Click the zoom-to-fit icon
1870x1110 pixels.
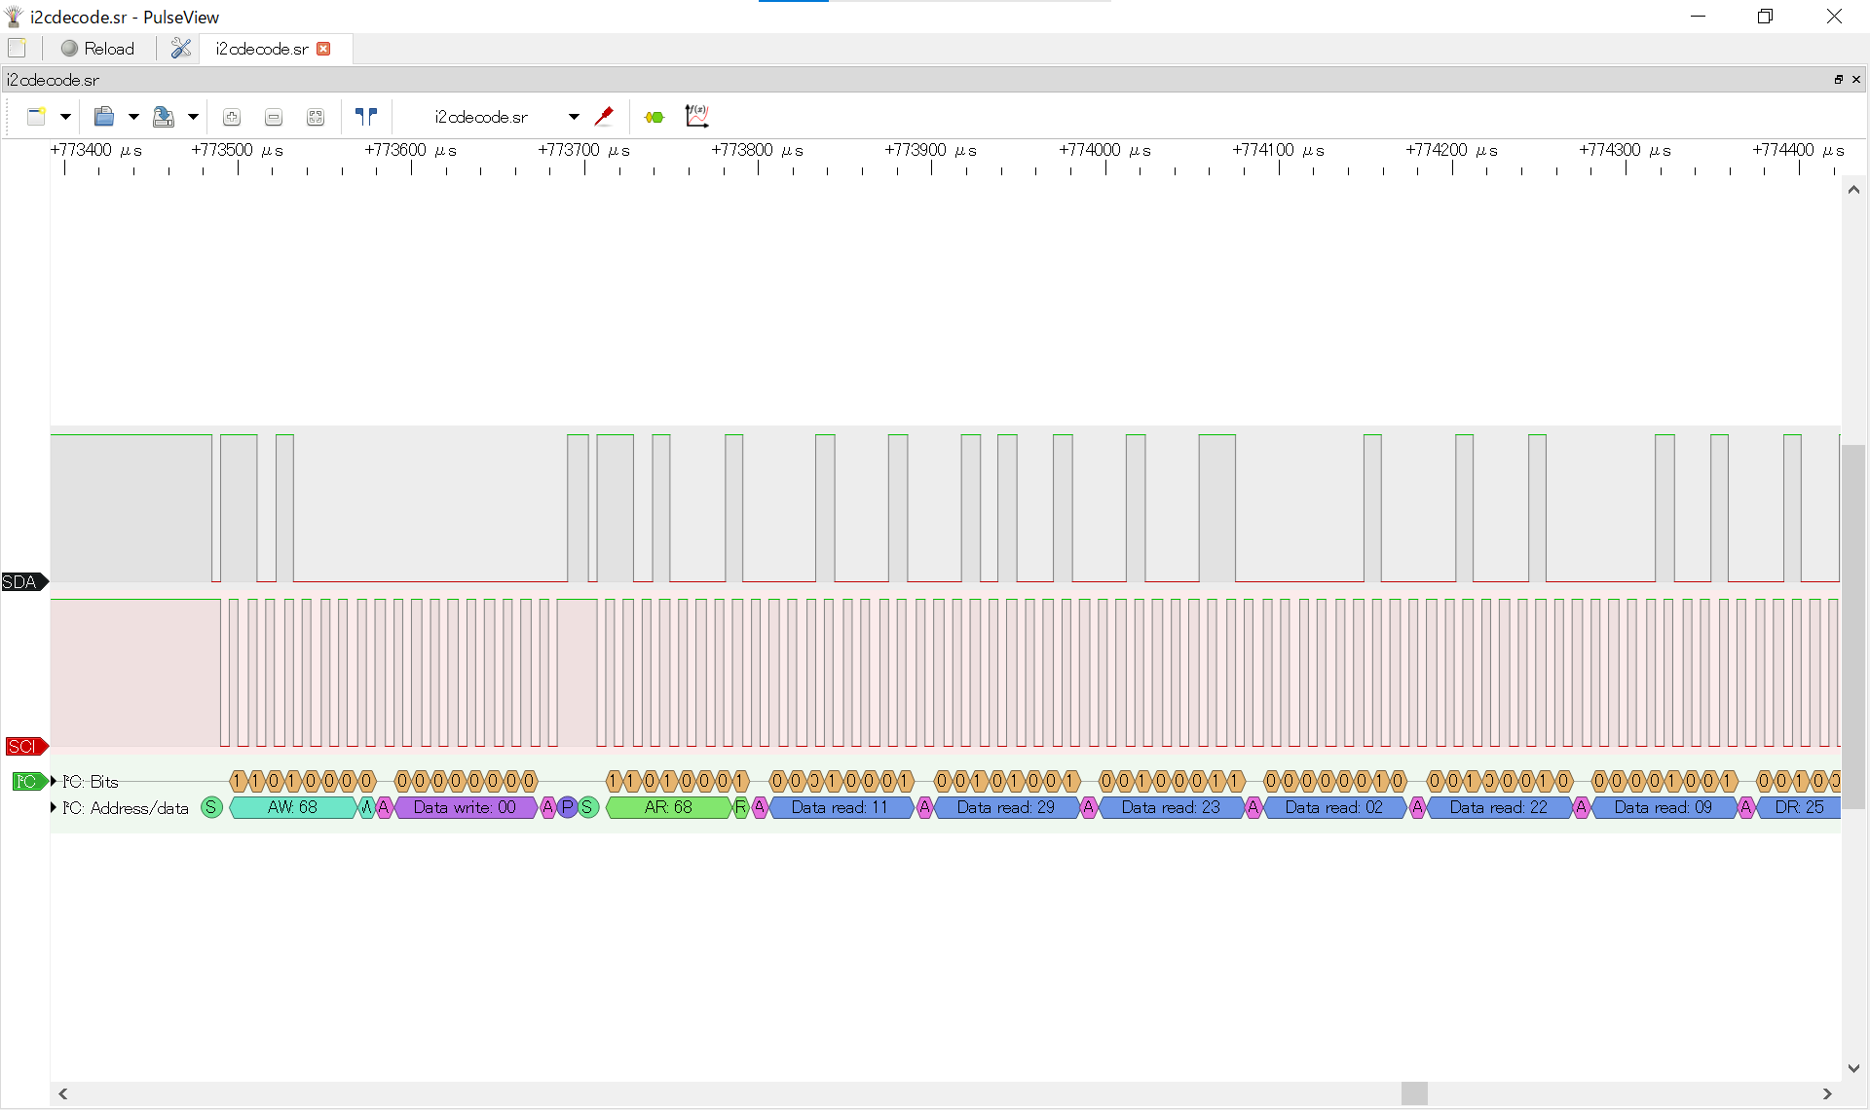(316, 117)
